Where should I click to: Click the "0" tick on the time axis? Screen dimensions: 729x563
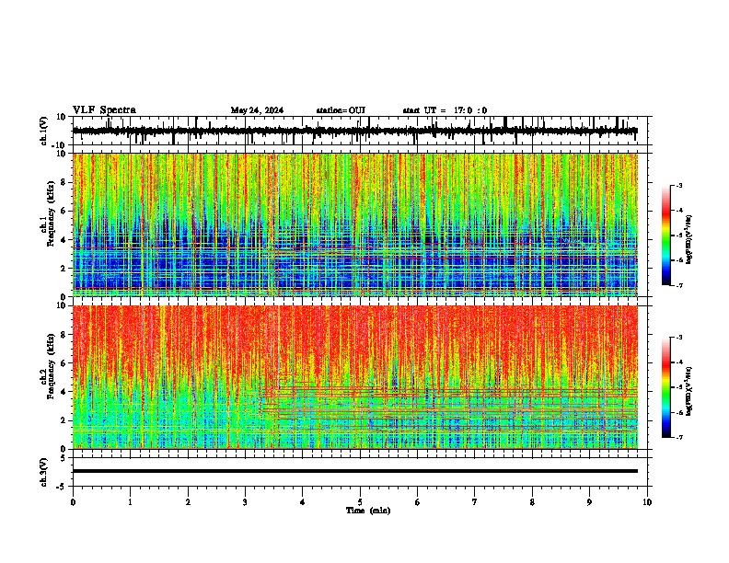(73, 502)
